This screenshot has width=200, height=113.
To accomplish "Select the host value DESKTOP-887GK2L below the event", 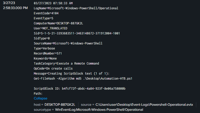I will point(63,104).
